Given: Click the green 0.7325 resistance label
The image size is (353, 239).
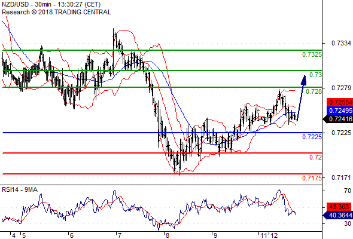Looking at the screenshot, I should (312, 54).
